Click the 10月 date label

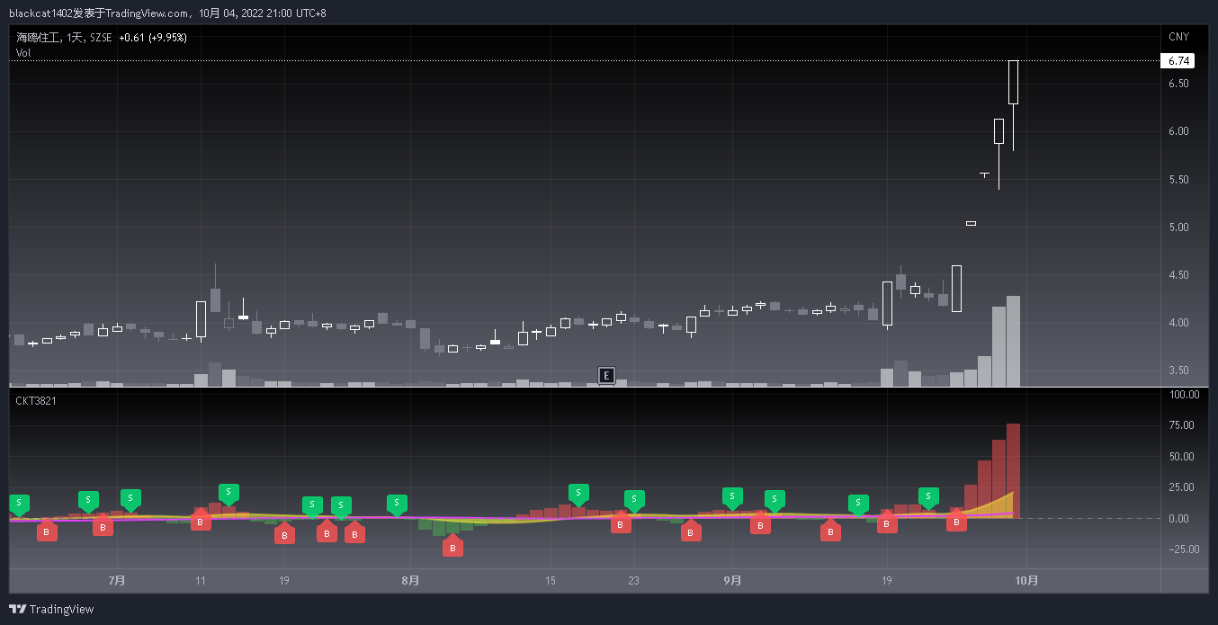tap(1026, 581)
